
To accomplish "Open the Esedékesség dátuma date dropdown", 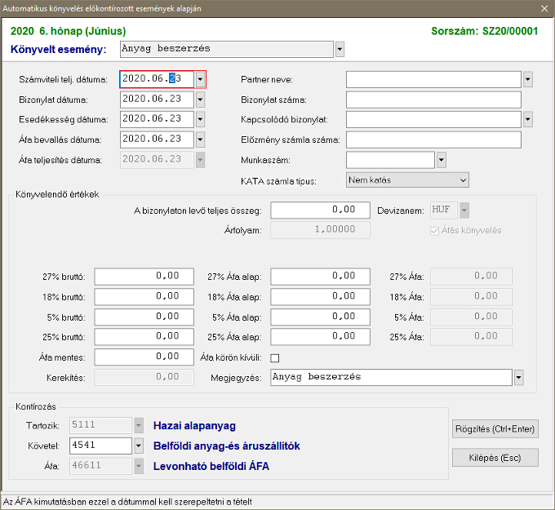I will [200, 119].
